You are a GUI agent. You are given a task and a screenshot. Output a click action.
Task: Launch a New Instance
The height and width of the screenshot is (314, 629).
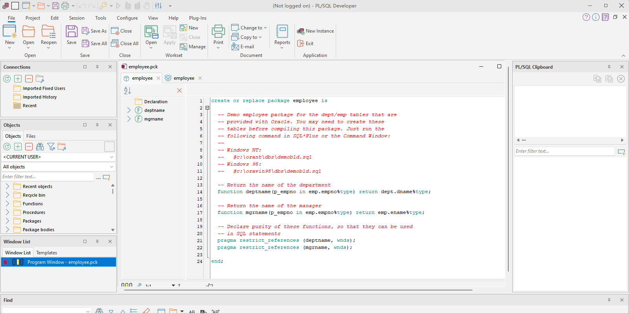tap(316, 31)
